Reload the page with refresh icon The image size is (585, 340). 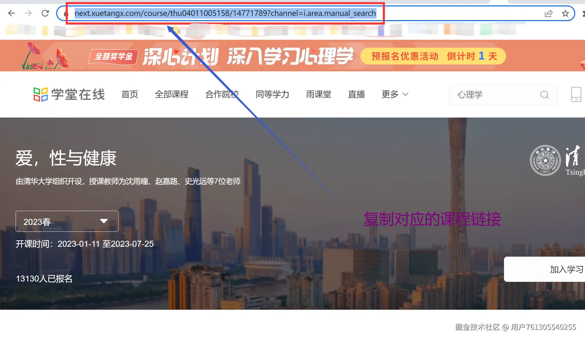45,13
